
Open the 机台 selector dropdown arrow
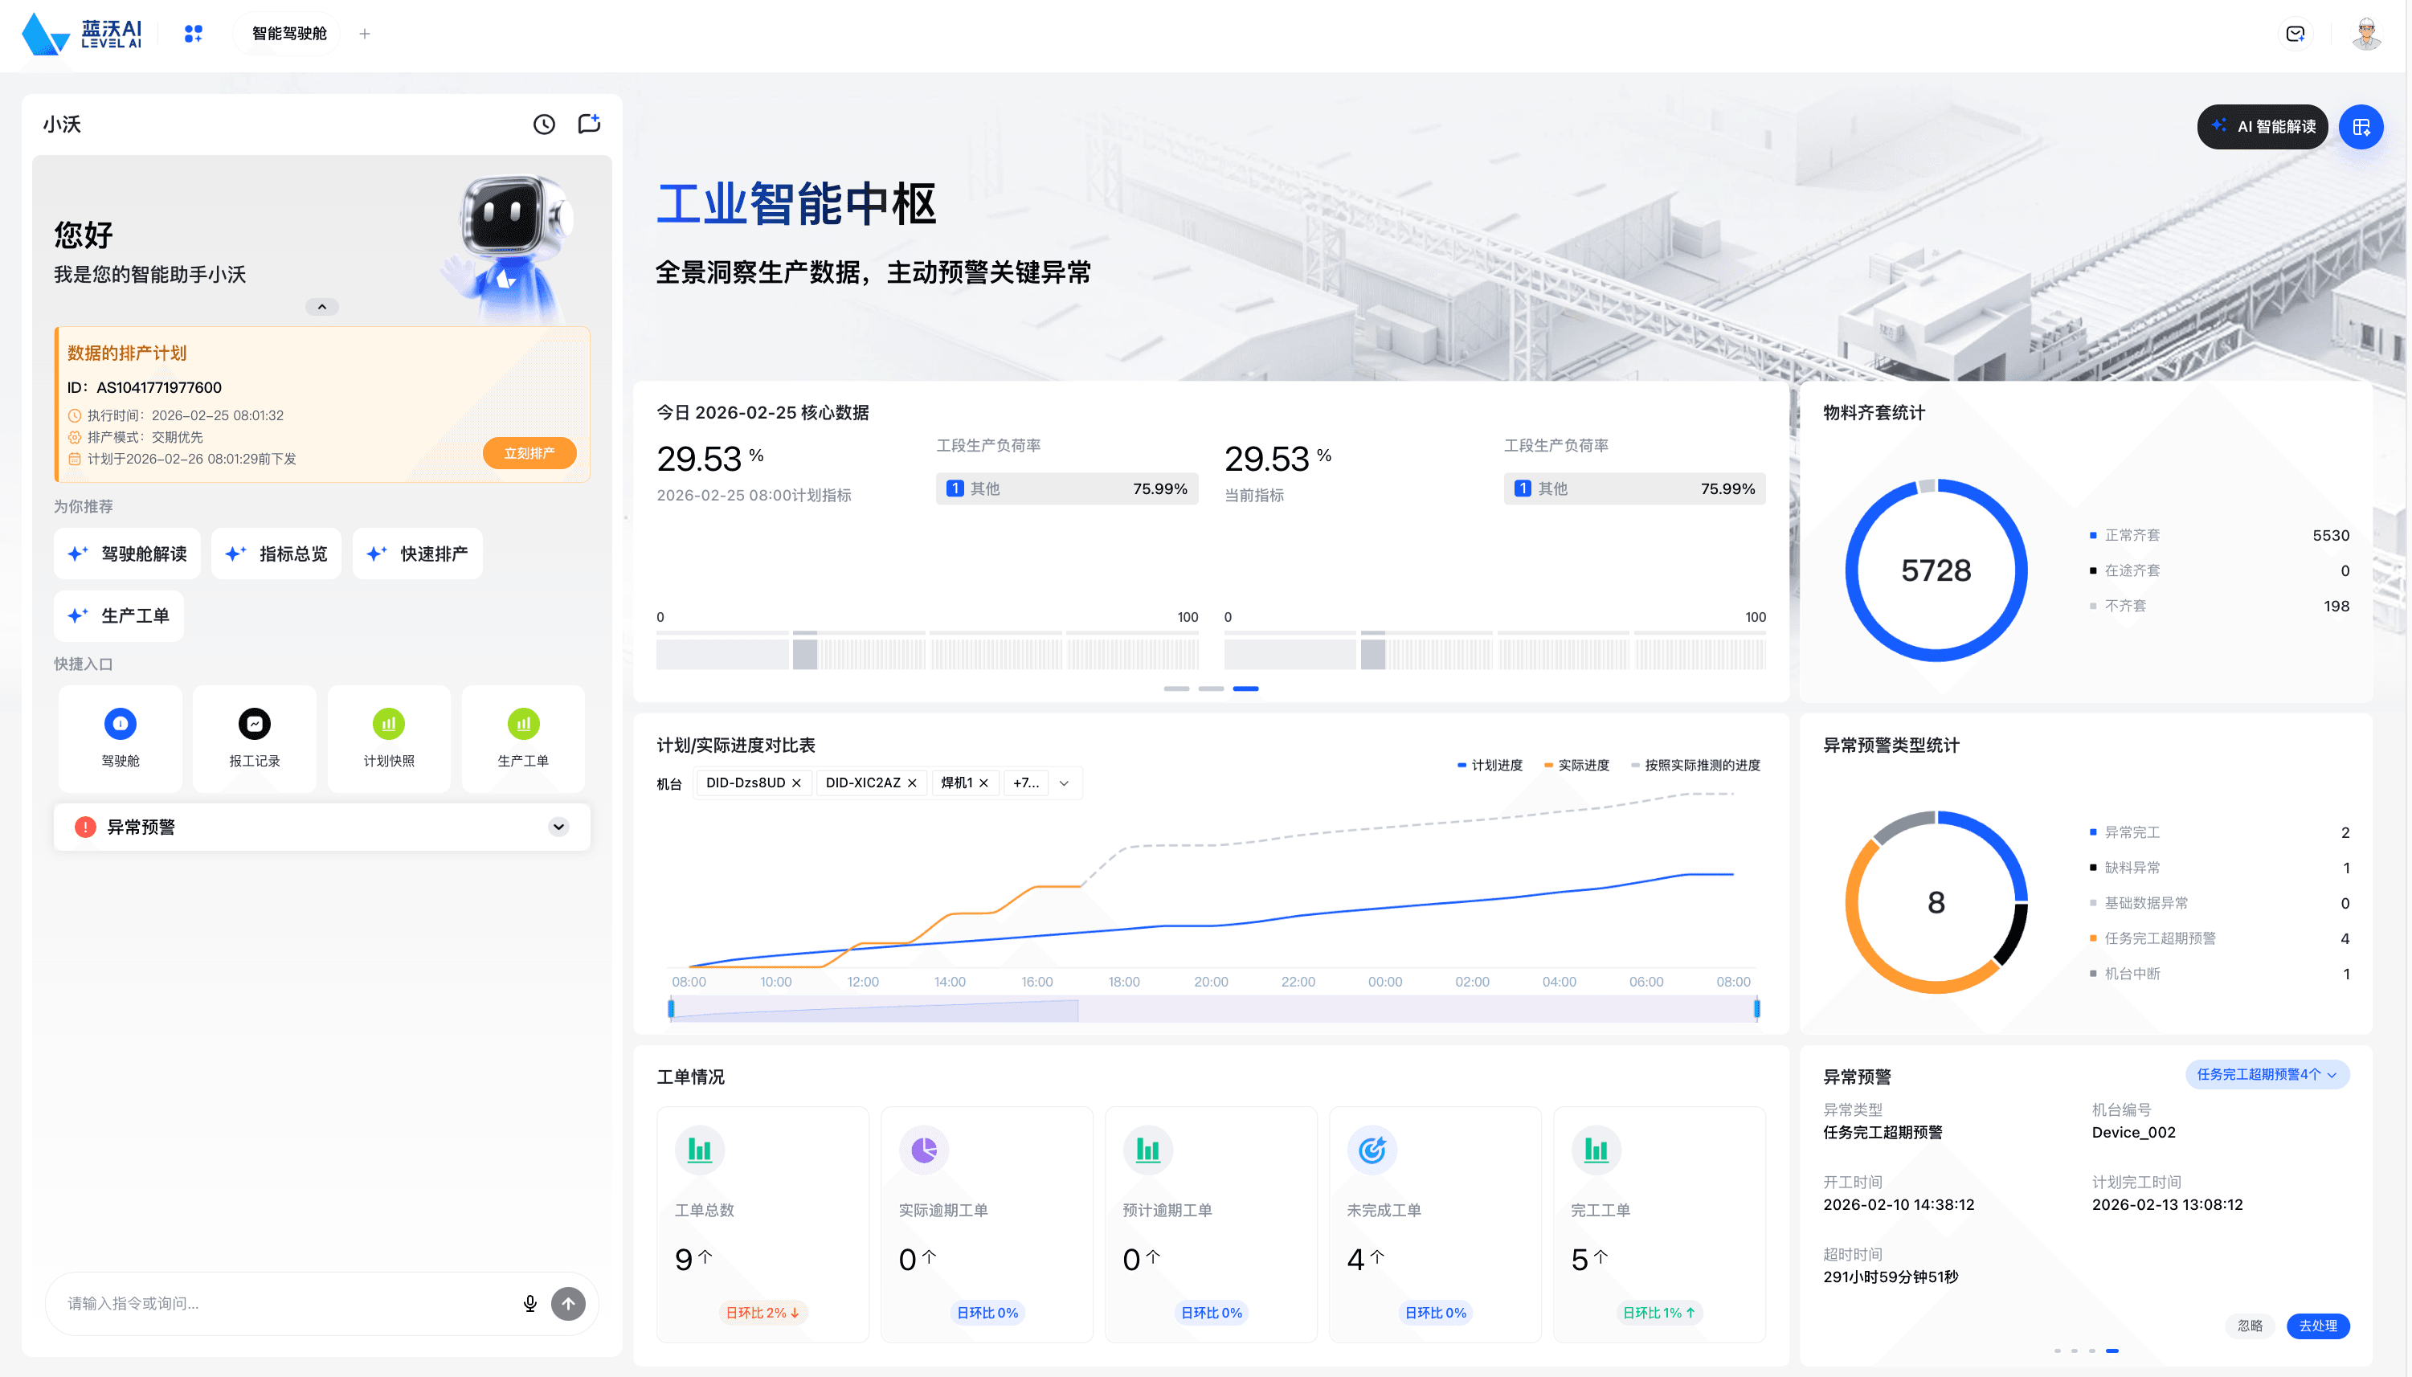[x=1064, y=783]
